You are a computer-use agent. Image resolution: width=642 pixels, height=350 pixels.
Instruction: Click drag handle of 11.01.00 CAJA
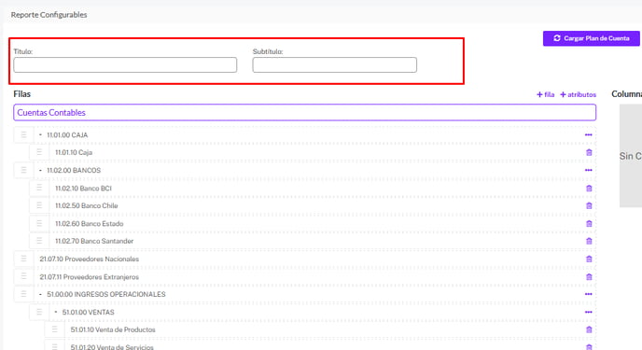[x=23, y=134]
